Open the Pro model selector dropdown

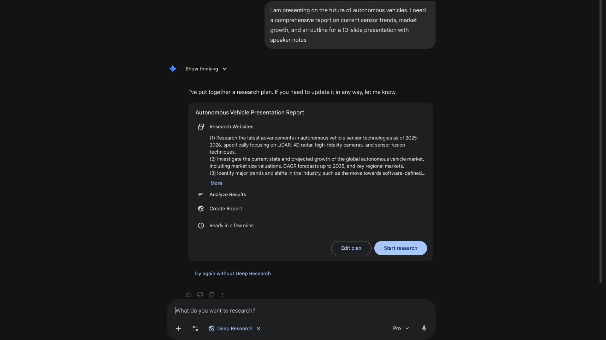tap(401, 328)
